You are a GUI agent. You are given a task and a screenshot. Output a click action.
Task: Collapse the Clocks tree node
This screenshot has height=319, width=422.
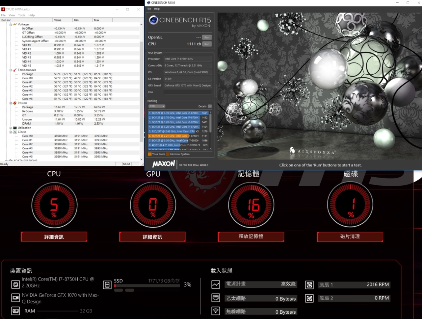point(11,132)
